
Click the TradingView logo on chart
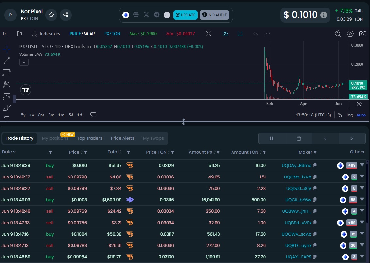(x=25, y=90)
